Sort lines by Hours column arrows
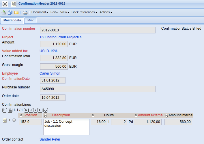The image size is (204, 144). coord(93,115)
